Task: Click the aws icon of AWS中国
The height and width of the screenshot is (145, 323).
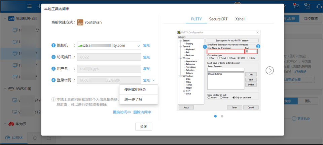Action: 11,89
